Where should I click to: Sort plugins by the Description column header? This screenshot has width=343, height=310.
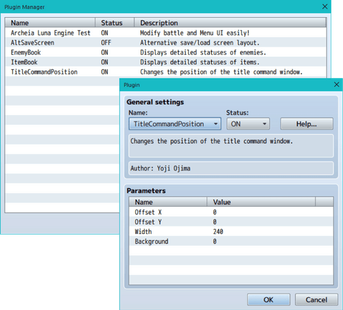pyautogui.click(x=230, y=23)
